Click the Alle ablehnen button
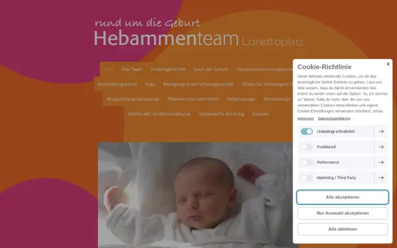397x248 pixels. [x=342, y=229]
